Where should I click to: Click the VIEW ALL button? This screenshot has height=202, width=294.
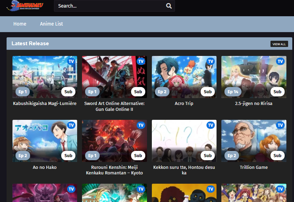279,44
